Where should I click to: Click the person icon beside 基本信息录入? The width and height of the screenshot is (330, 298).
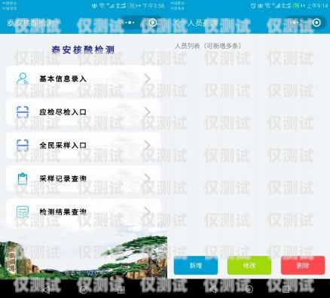click(x=23, y=79)
